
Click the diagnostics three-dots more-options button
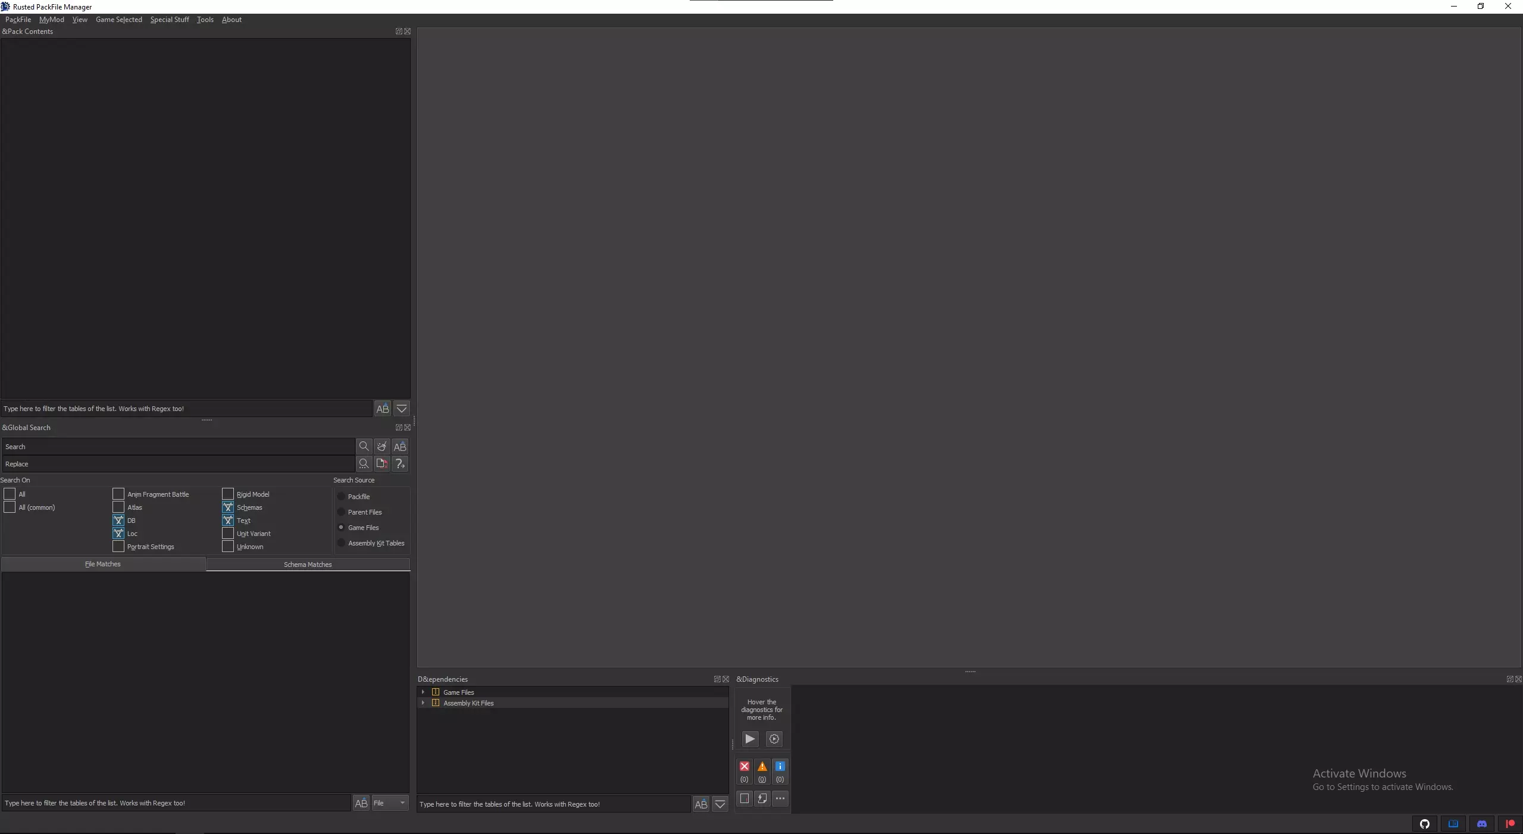coord(780,798)
